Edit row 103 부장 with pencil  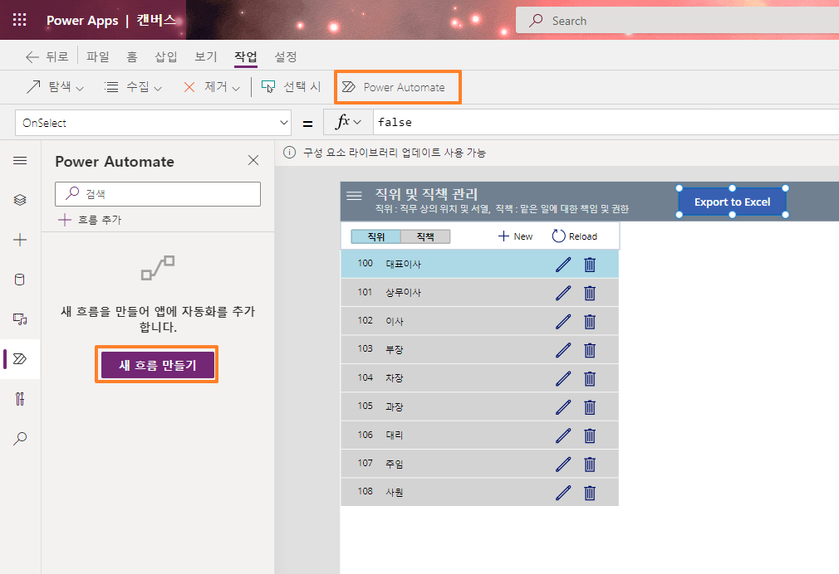[x=563, y=350]
